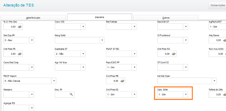Select the Impostos tab
Screen dimensions: 226x111
click(x=100, y=17)
